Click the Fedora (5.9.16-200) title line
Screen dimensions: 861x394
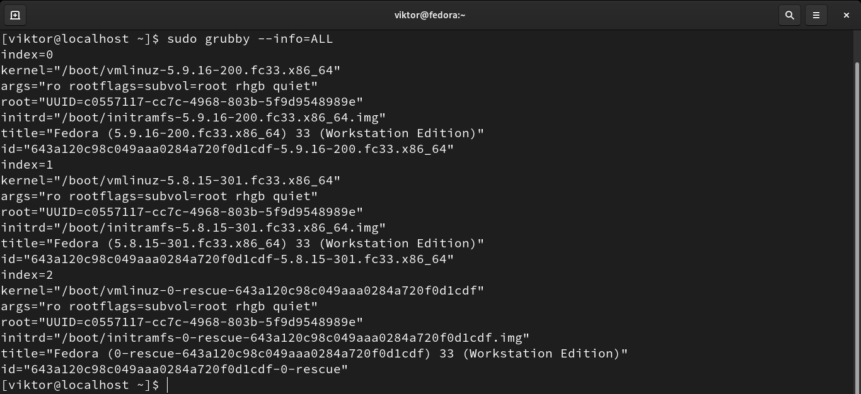tap(242, 133)
